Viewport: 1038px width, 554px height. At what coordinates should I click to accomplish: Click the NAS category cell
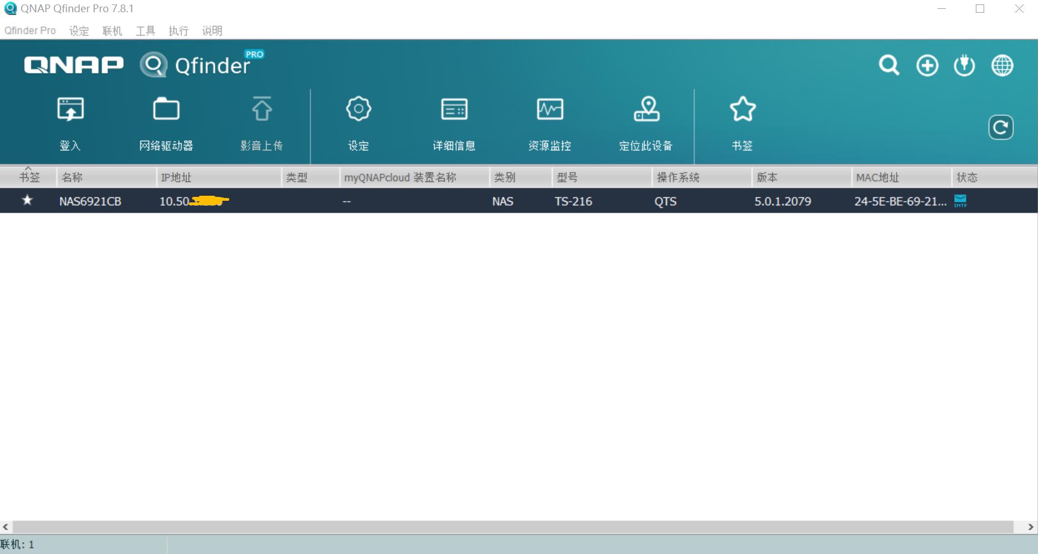click(x=503, y=201)
